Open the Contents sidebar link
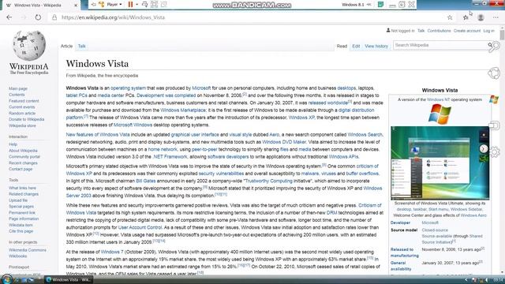Viewport: 505px width, 284px height. (17, 95)
